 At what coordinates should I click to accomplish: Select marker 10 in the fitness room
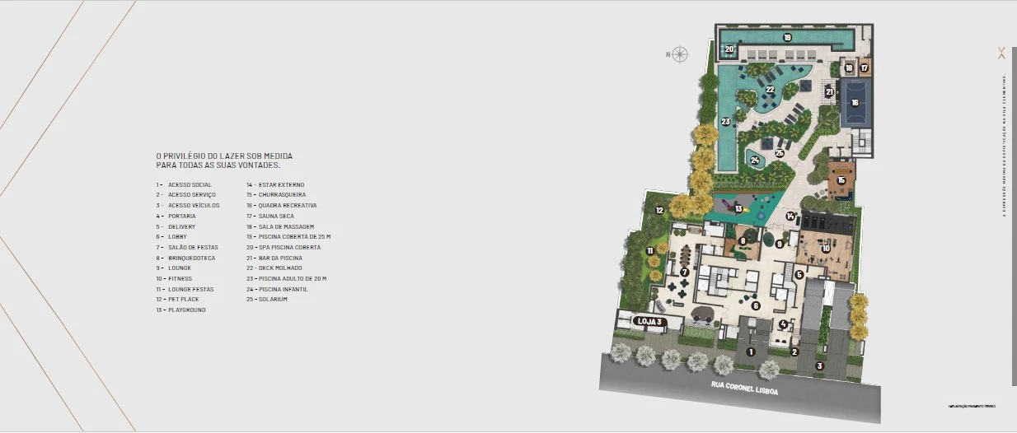(825, 248)
